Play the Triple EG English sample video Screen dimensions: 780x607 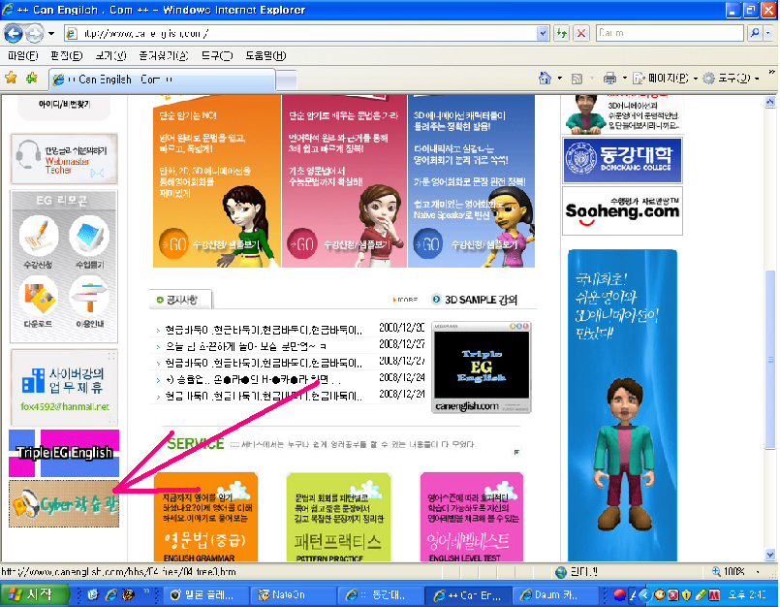pos(481,365)
